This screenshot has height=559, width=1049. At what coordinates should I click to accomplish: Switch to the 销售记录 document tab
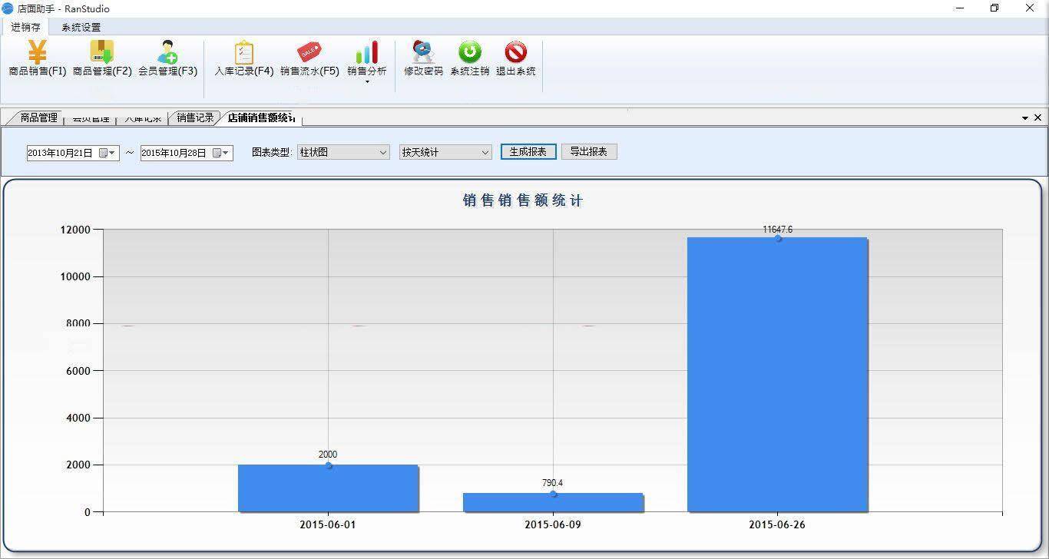(195, 117)
